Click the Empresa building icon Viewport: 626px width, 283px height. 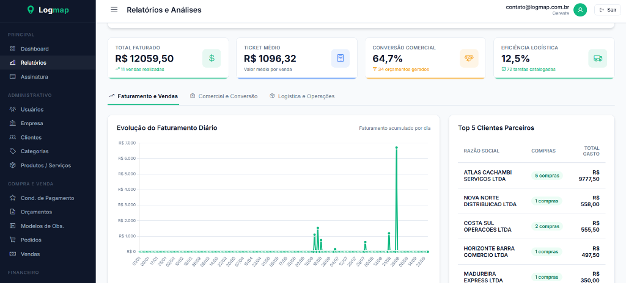[x=13, y=123]
